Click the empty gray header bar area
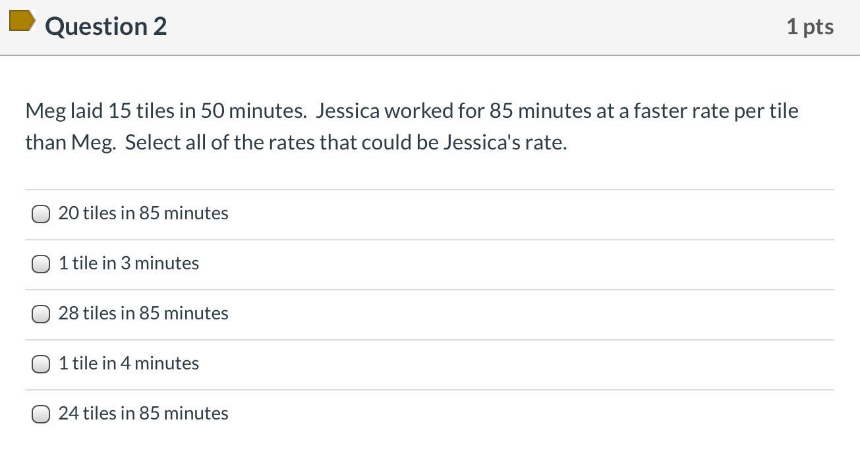The image size is (860, 459). 461,27
